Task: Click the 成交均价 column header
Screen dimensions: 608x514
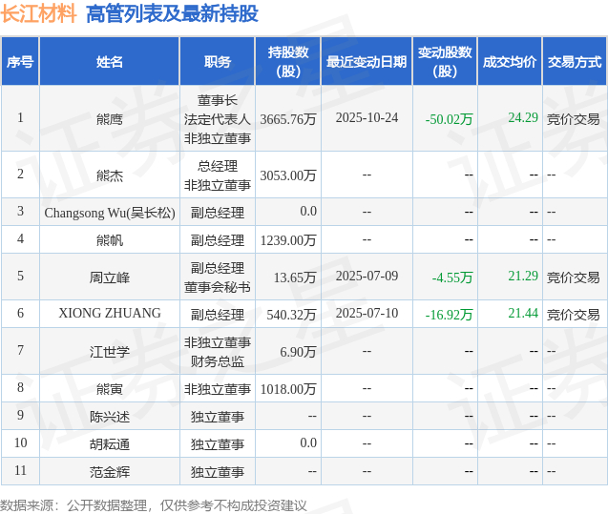Action: tap(510, 62)
